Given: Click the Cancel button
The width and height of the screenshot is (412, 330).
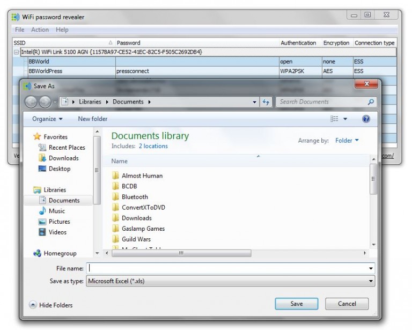Looking at the screenshot, I should 347,304.
